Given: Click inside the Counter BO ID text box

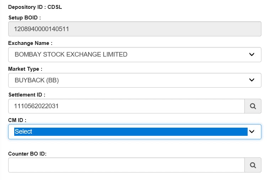Looking at the screenshot, I should tap(126, 165).
